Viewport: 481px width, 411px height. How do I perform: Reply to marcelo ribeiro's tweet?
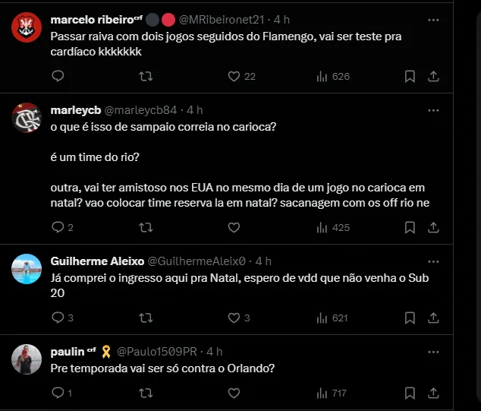coord(58,76)
